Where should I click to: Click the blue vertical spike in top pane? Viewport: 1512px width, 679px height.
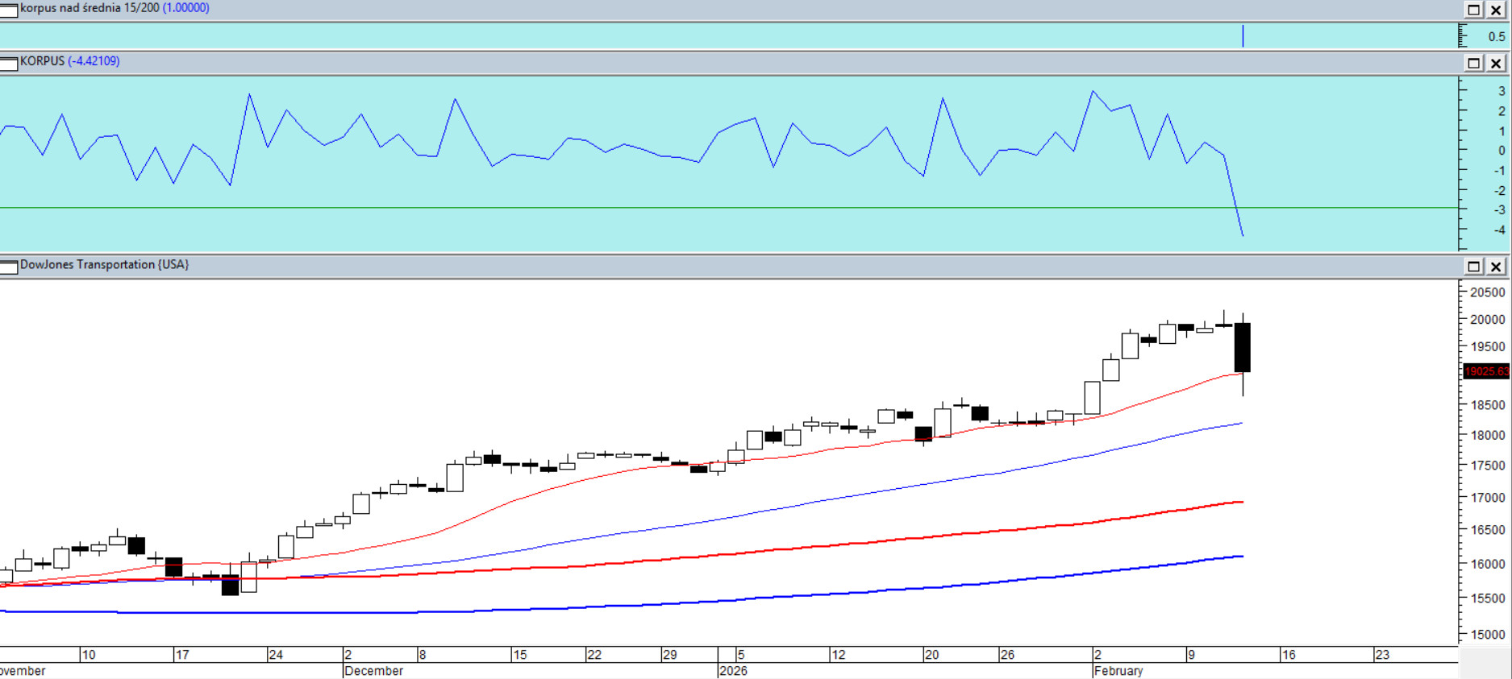(1243, 36)
